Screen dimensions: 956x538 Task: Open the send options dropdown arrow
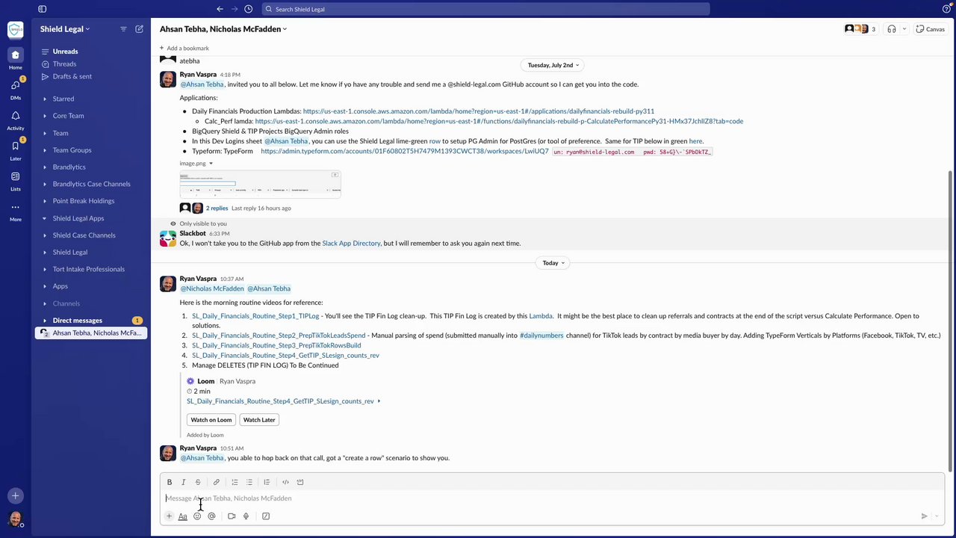[937, 516]
